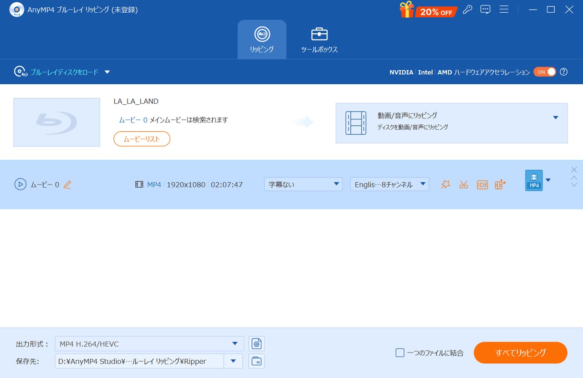Click the MP4 format label in movie row
The height and width of the screenshot is (378, 583).
[x=154, y=184]
